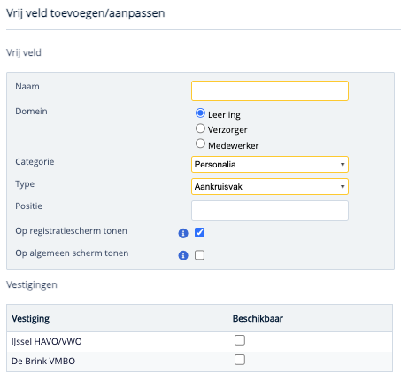Select Medewerker as domain
The width and height of the screenshot is (401, 381).
click(200, 144)
